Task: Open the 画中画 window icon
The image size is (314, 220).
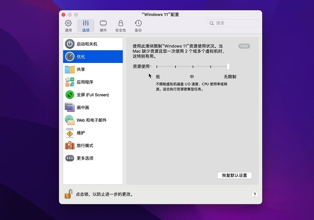Action: 70,108
